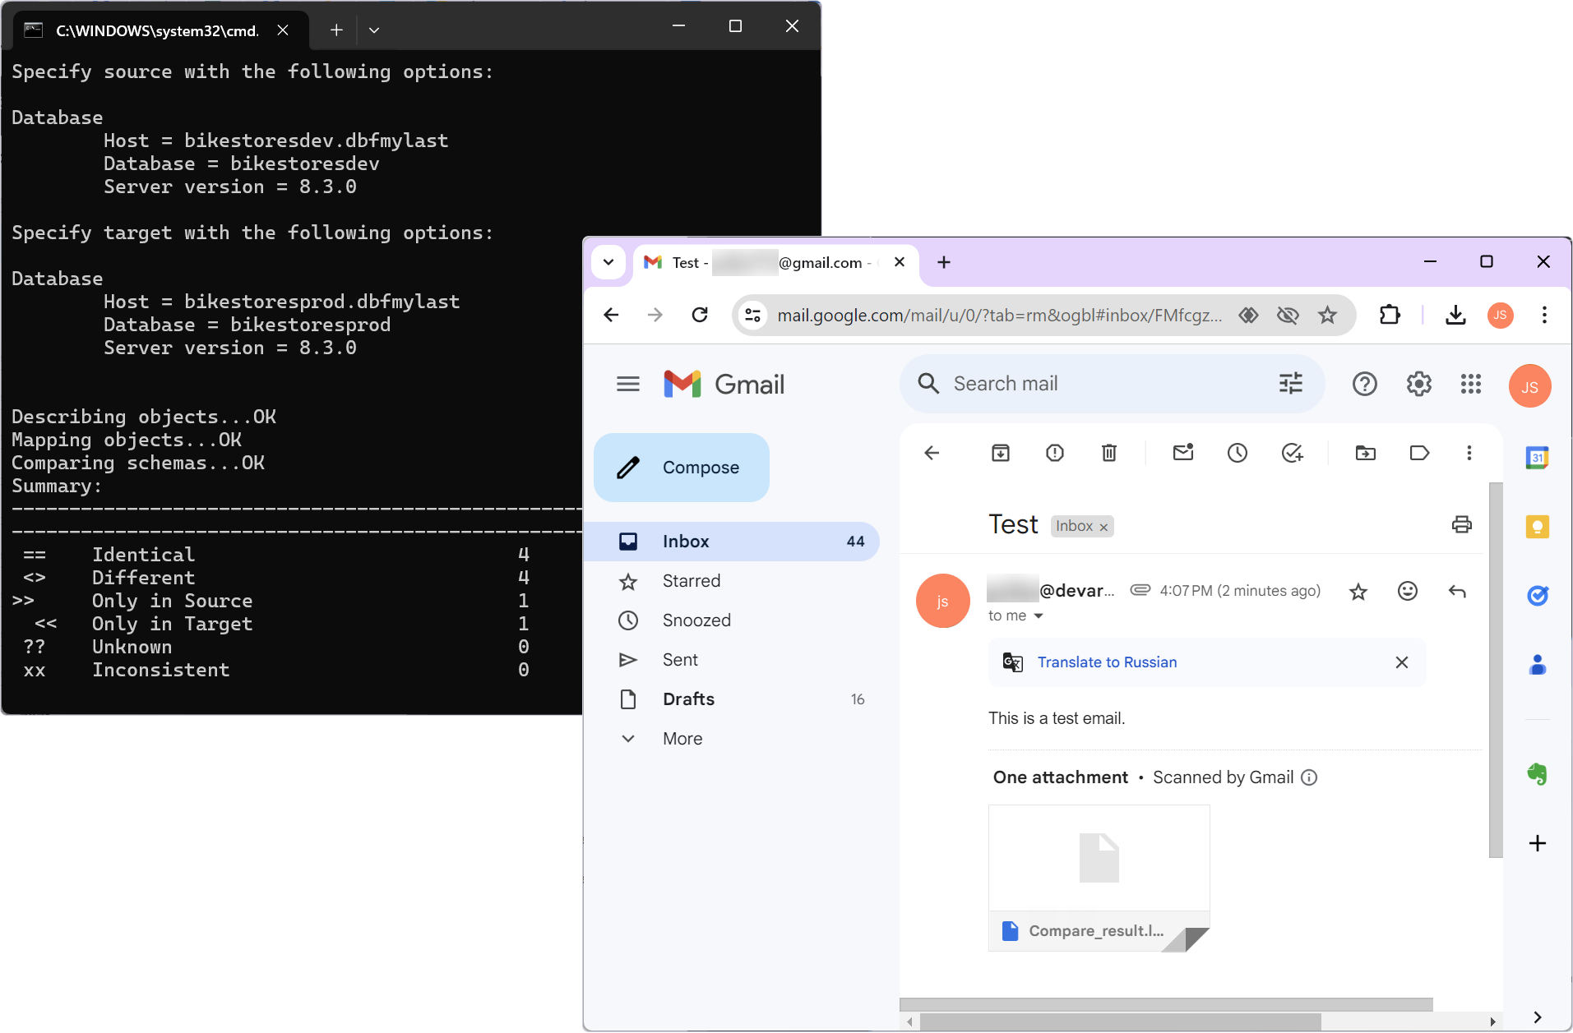This screenshot has width=1573, height=1033.
Task: Close the Gmail Test browser tab
Action: click(900, 262)
